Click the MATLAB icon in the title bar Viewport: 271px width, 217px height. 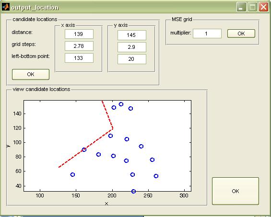click(x=6, y=7)
